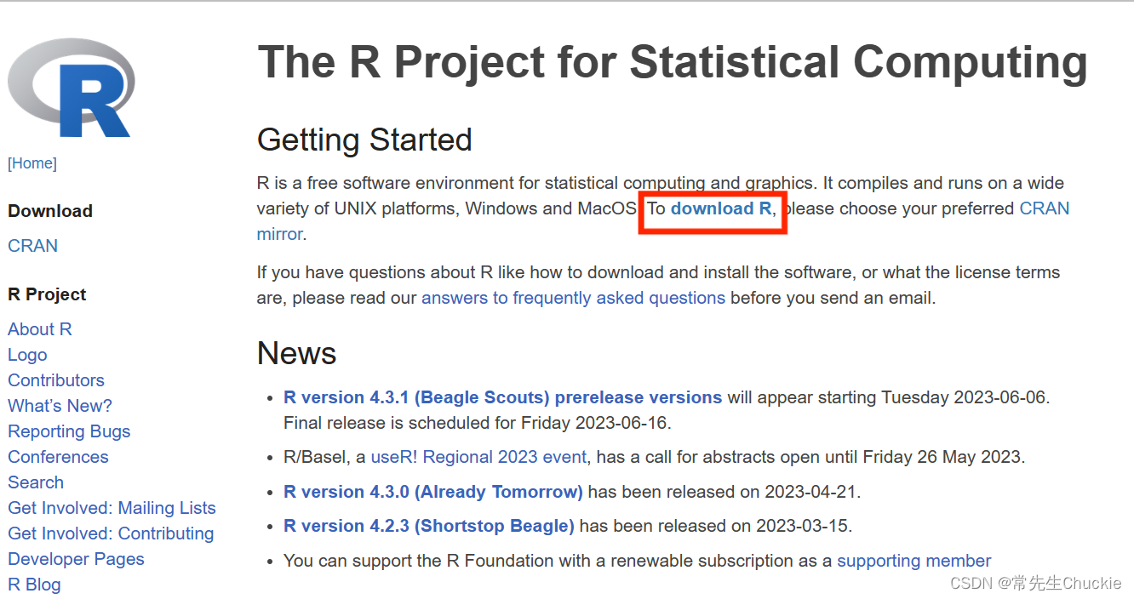Open the Conferences link
The image size is (1134, 599).
click(x=58, y=457)
